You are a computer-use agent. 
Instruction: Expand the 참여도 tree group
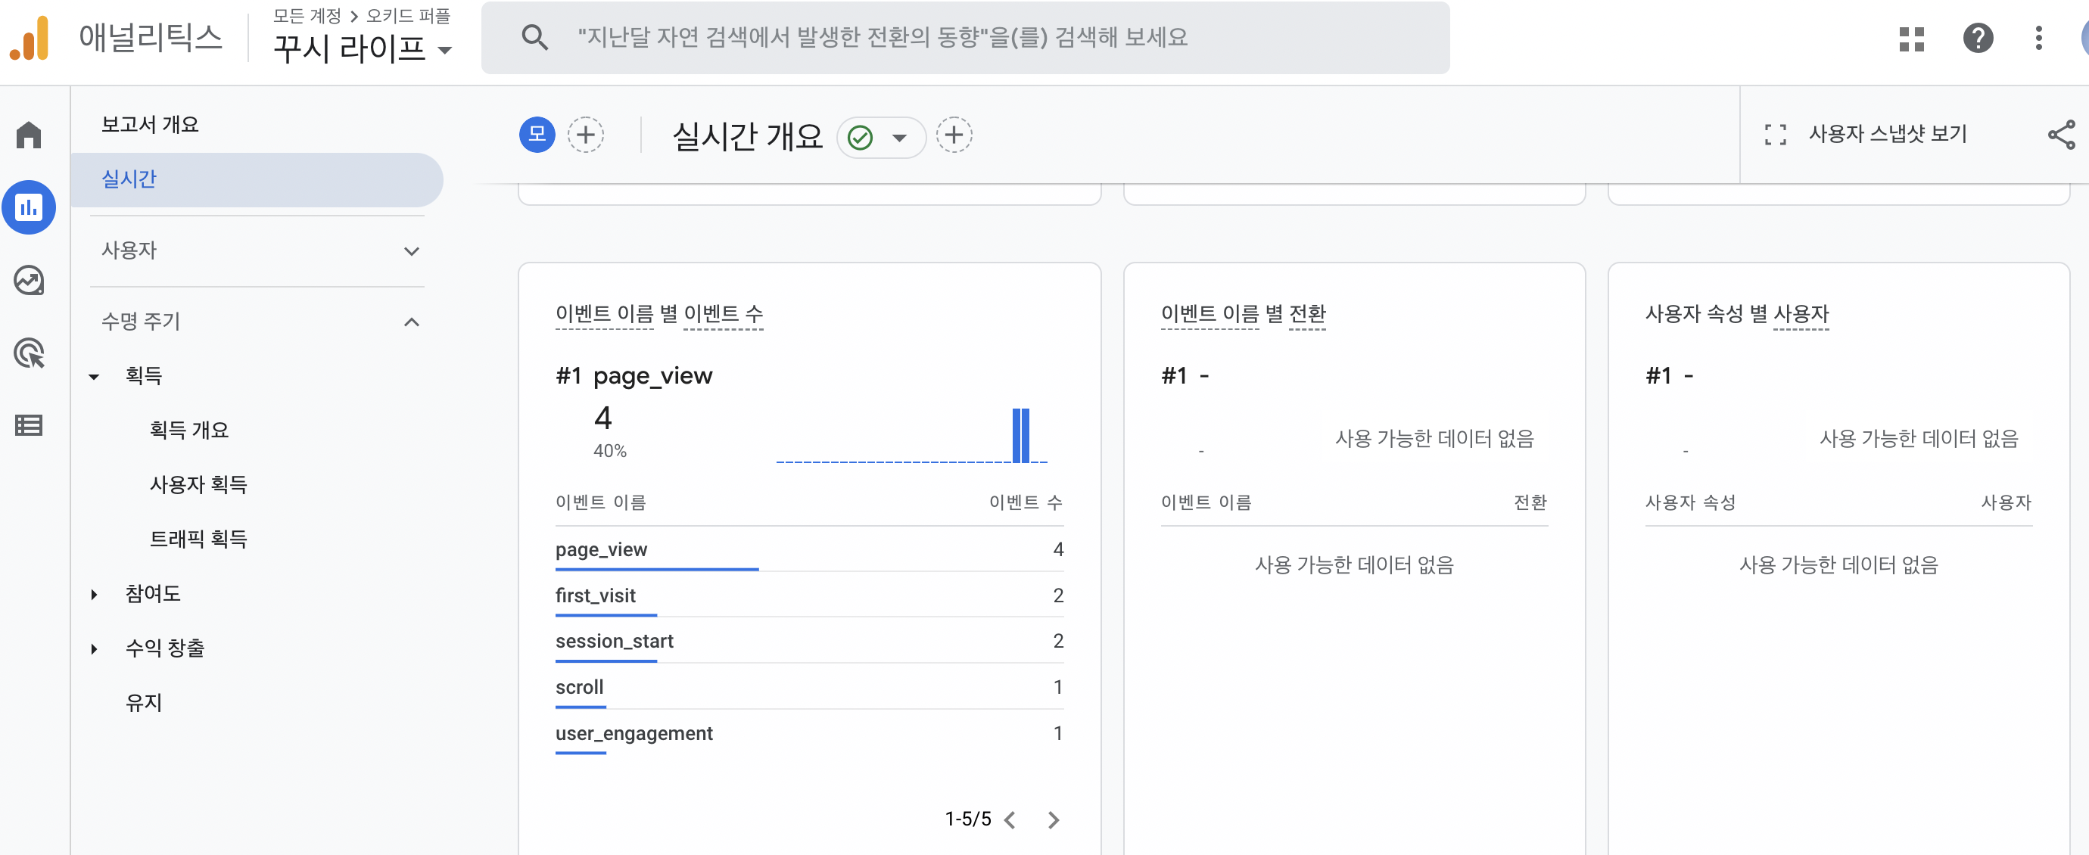coord(94,594)
